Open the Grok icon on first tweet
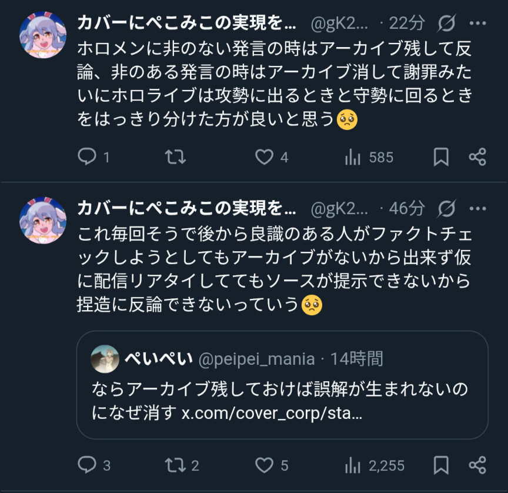Image resolution: width=508 pixels, height=493 pixels. (x=447, y=23)
